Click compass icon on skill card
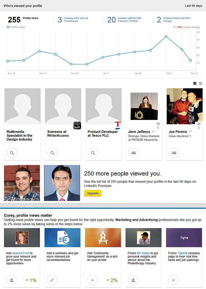Viewport: 206px width, 289px height. [103, 238]
